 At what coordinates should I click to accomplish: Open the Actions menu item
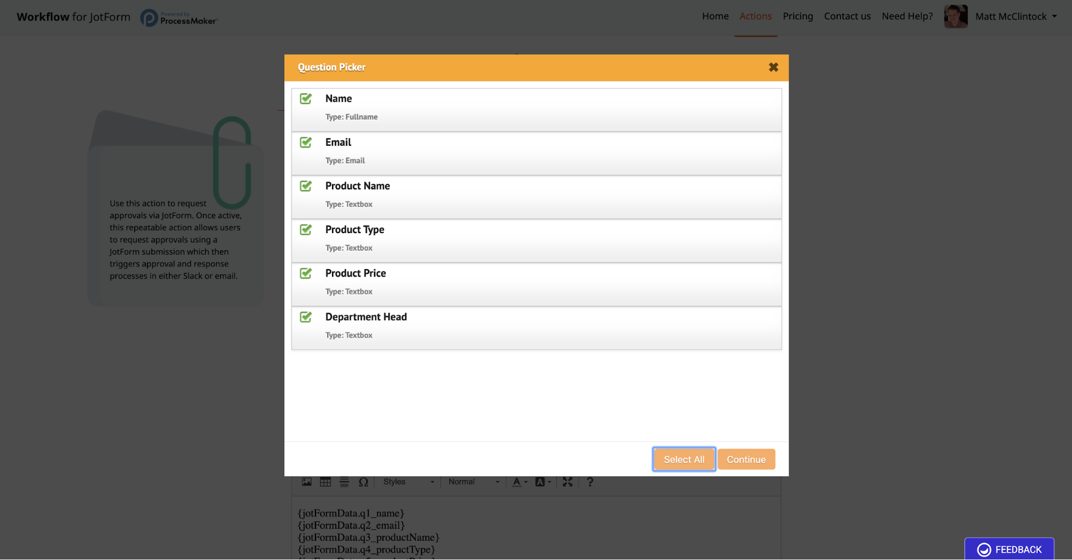pos(755,16)
